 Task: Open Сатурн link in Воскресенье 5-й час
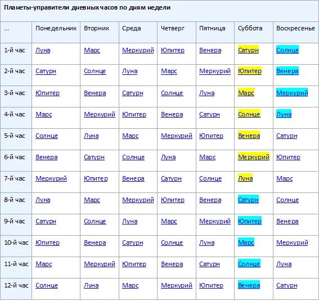(x=287, y=136)
